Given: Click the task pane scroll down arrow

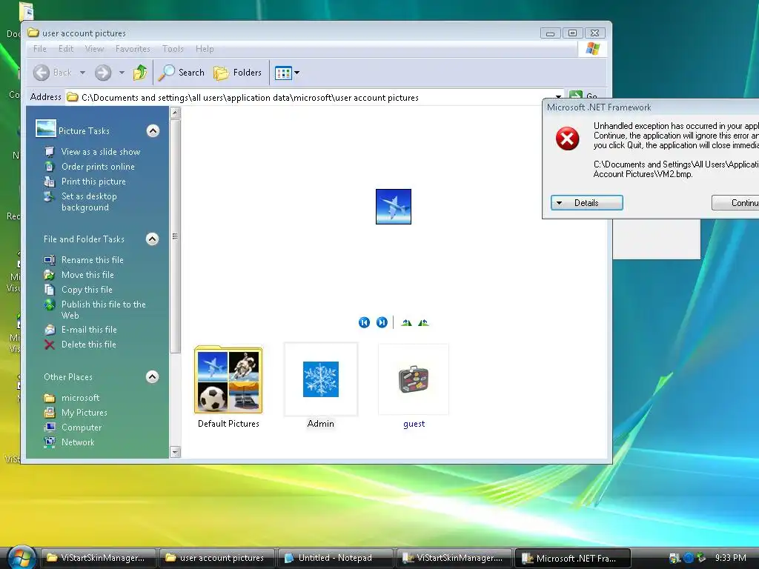Looking at the screenshot, I should tap(175, 453).
